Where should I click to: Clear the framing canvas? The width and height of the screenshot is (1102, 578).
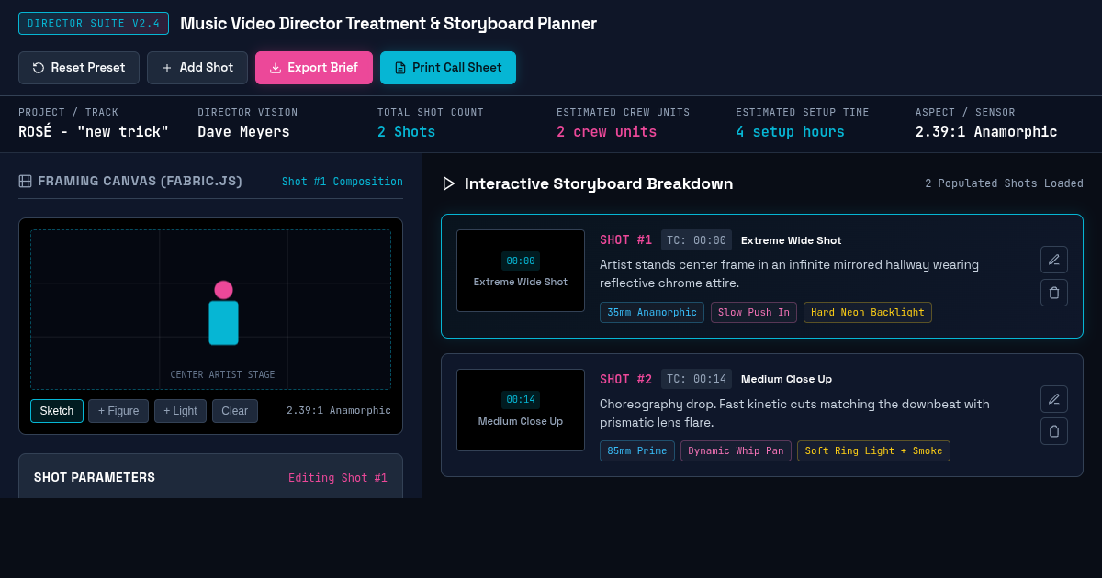(235, 411)
